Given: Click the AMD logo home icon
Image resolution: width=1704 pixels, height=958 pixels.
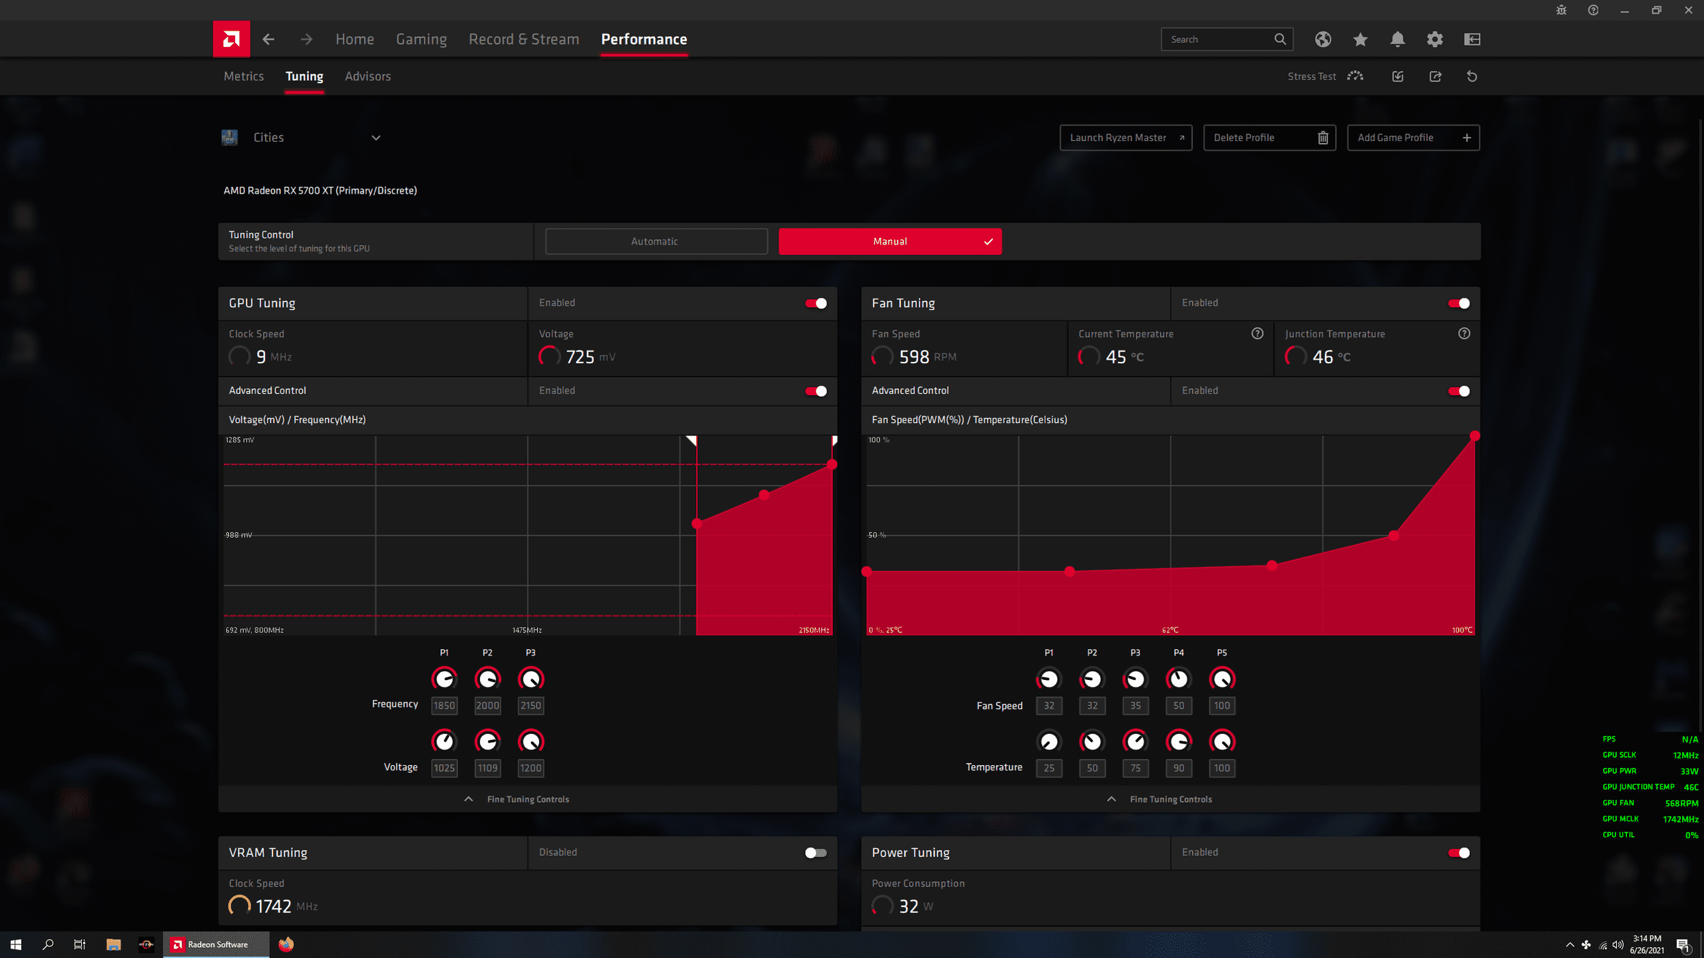Looking at the screenshot, I should click(231, 39).
